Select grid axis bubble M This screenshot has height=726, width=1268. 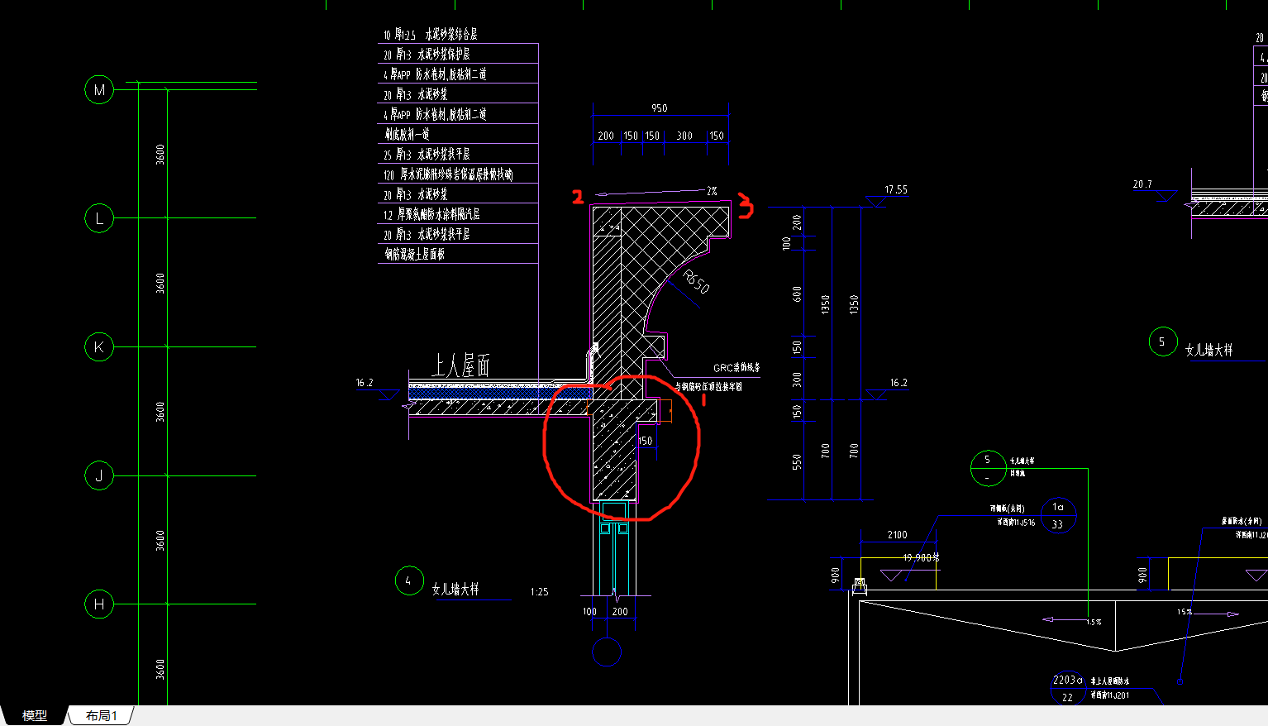[x=99, y=90]
